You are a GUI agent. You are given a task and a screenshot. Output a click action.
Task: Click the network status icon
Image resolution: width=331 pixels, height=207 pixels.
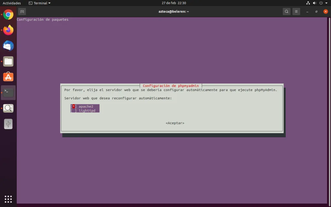click(308, 3)
